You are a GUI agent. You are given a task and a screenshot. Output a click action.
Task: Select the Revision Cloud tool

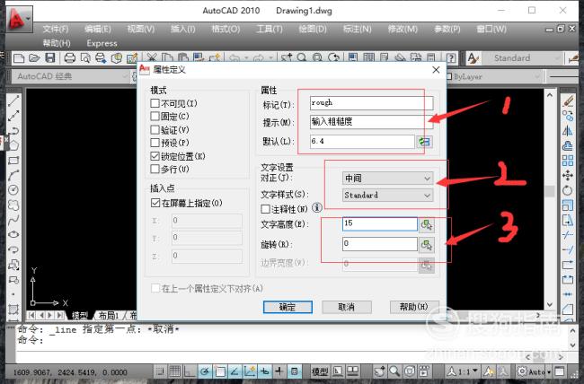point(13,205)
